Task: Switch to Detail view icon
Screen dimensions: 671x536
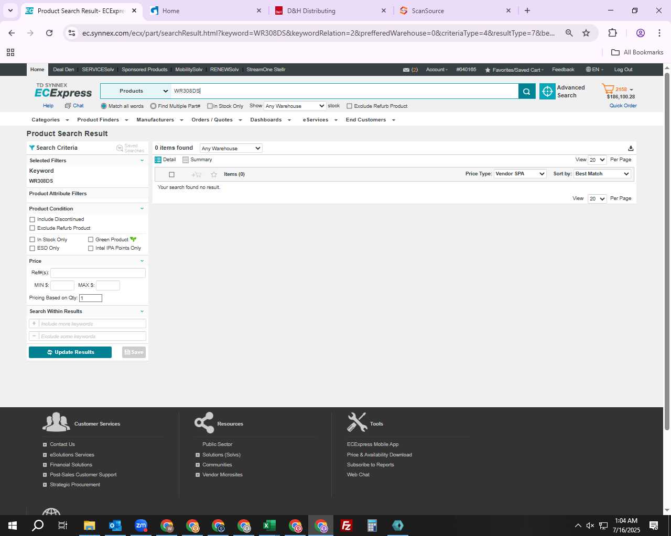Action: coord(158,160)
